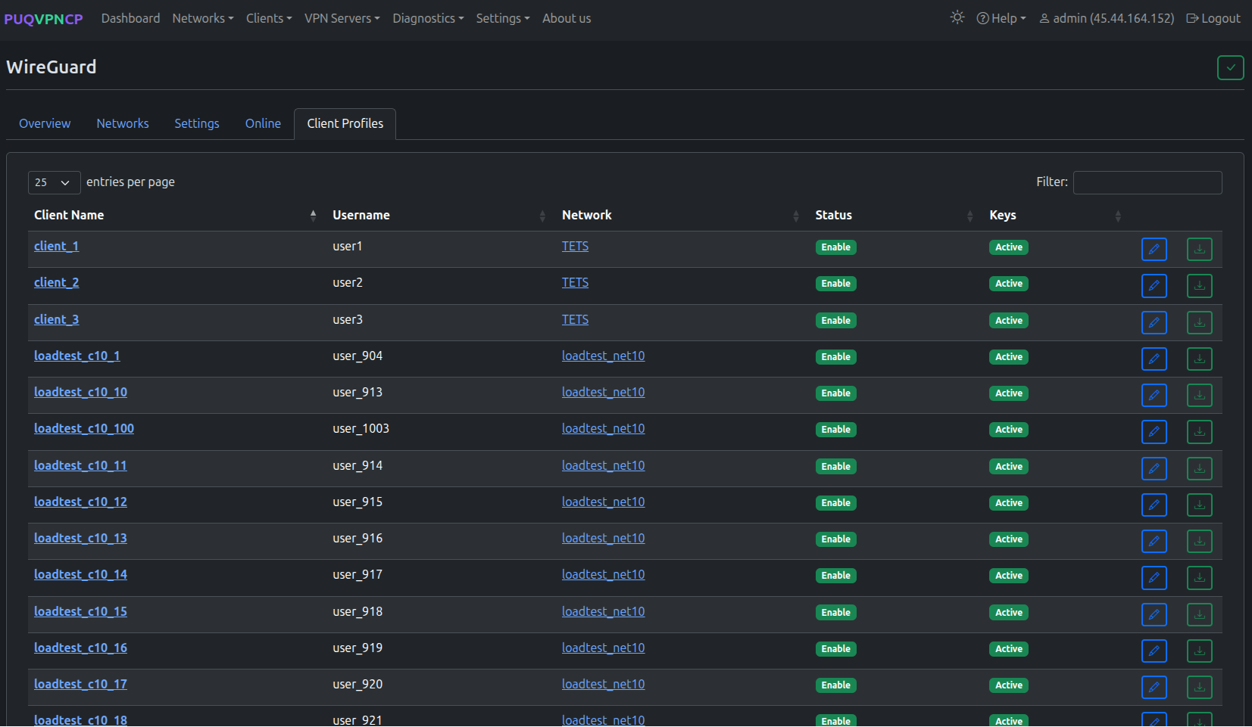Download the client_1 configuration
This screenshot has height=727, width=1252.
point(1200,249)
